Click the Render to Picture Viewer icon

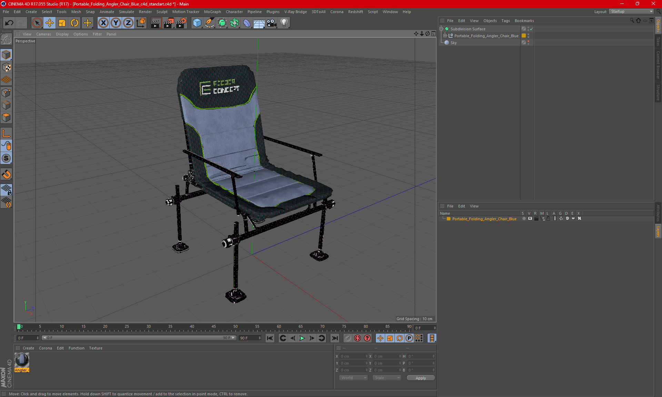click(x=168, y=23)
